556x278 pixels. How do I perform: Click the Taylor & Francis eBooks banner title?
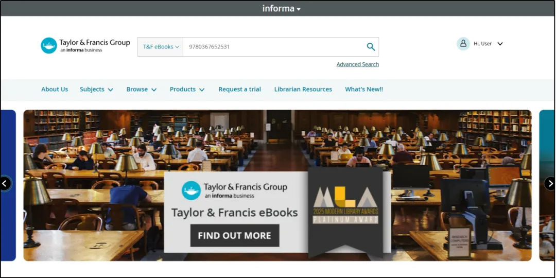(235, 213)
